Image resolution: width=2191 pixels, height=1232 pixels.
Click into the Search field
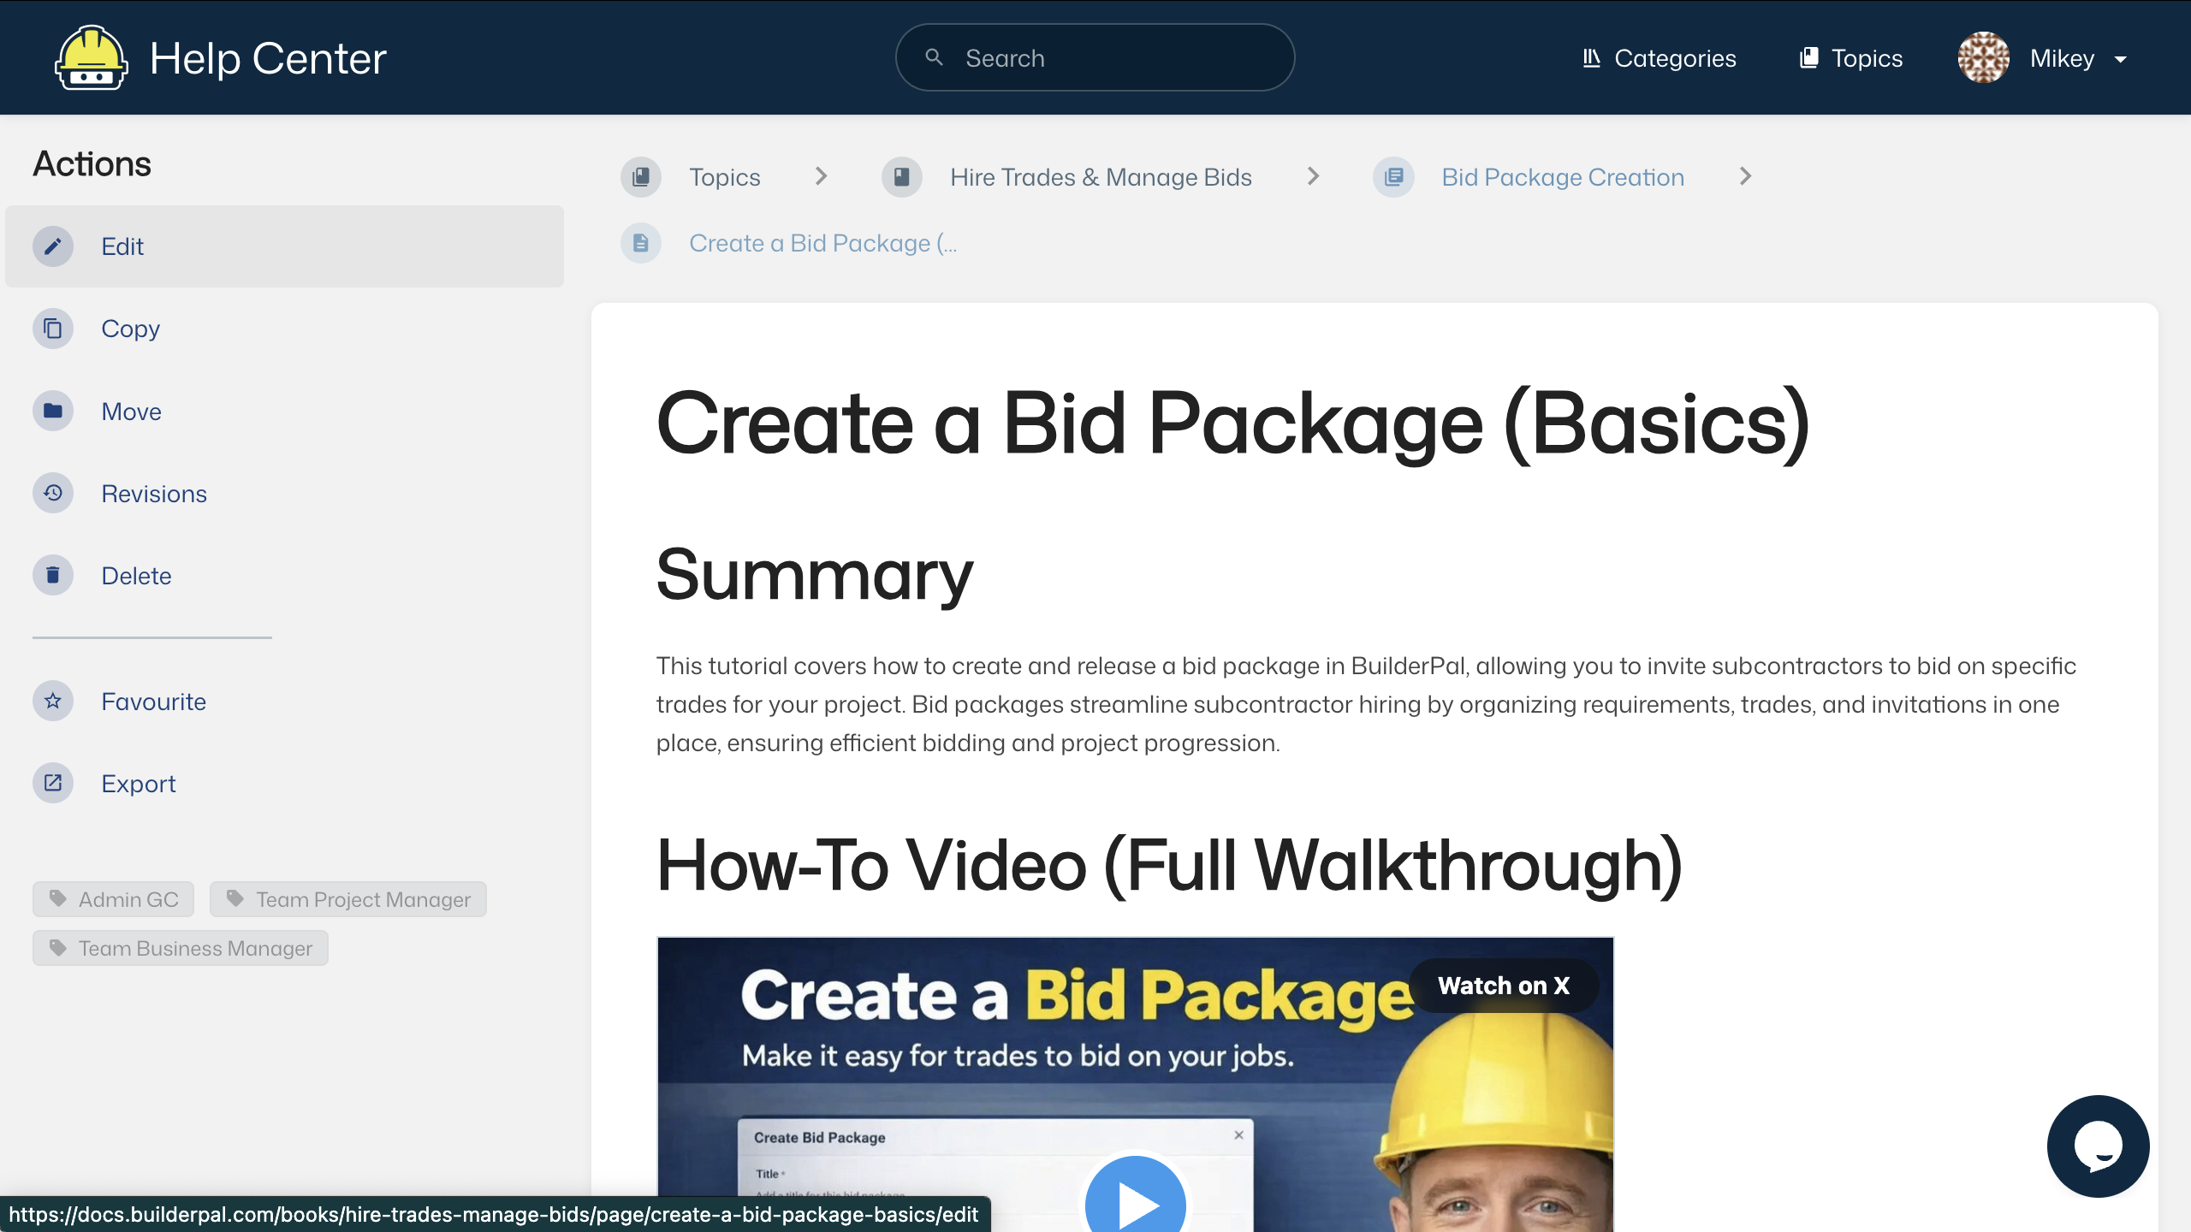click(x=1113, y=58)
